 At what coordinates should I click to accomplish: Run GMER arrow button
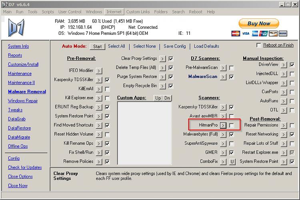223,152
